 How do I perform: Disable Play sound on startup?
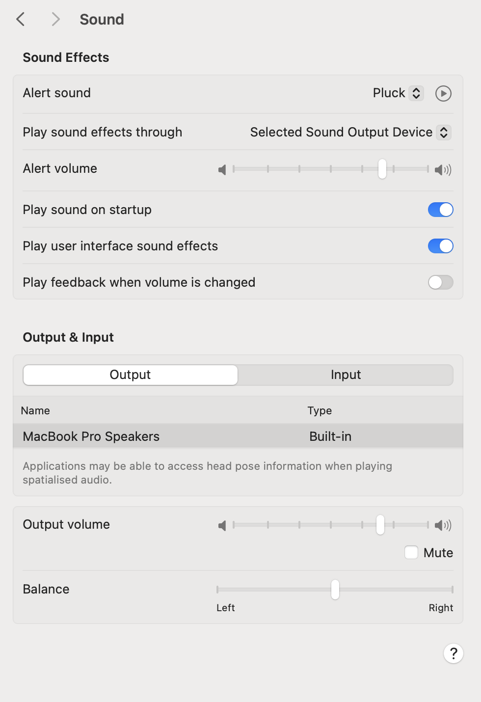440,210
